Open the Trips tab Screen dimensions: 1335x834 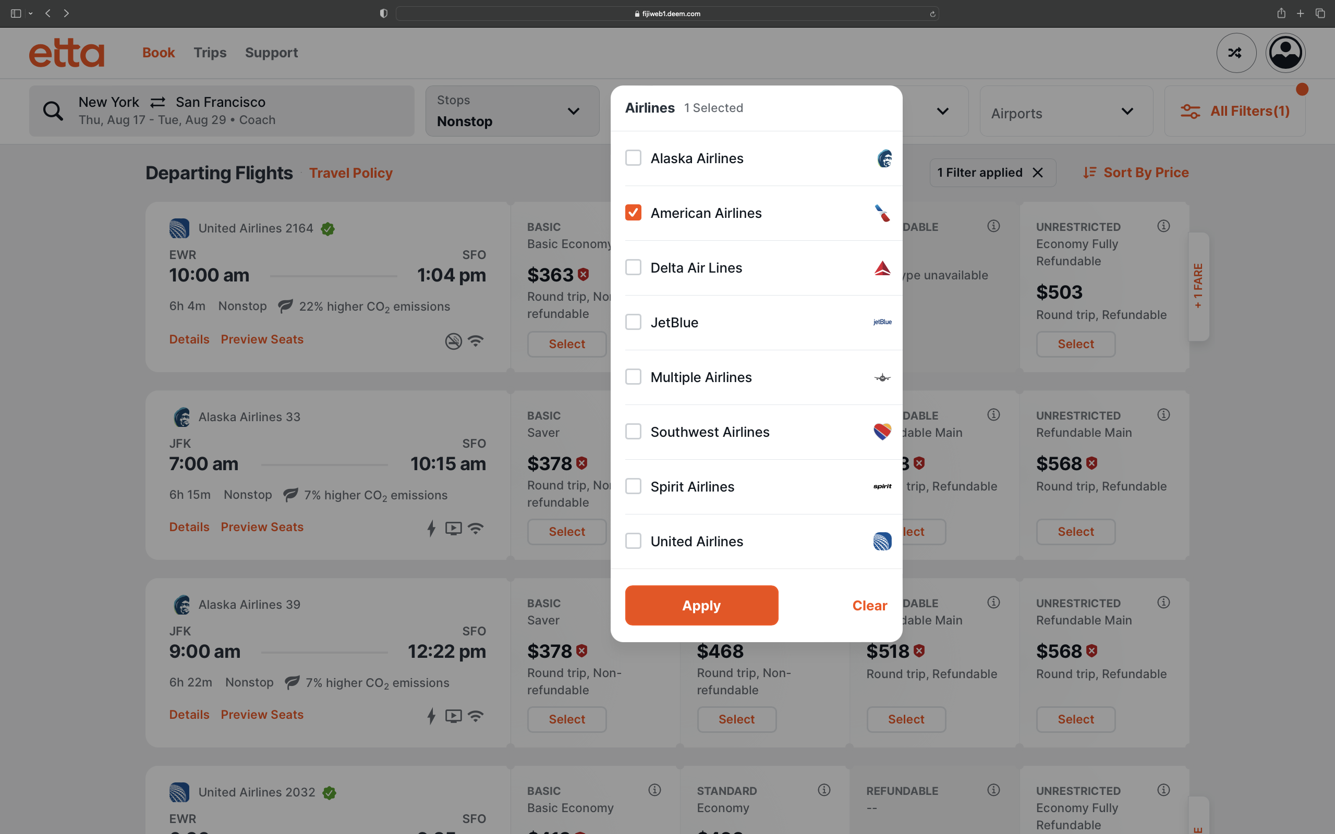[x=210, y=53]
